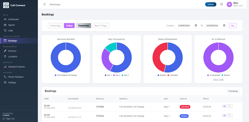Toggle Cancelled legend entry
This screenshot has width=249, height=122.
[x=173, y=75]
